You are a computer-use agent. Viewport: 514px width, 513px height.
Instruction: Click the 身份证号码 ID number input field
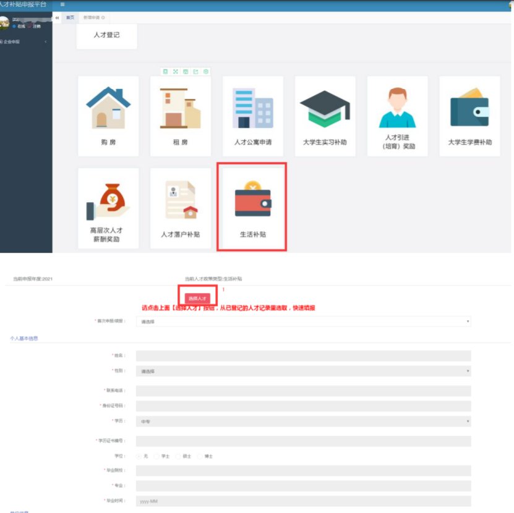pos(304,406)
